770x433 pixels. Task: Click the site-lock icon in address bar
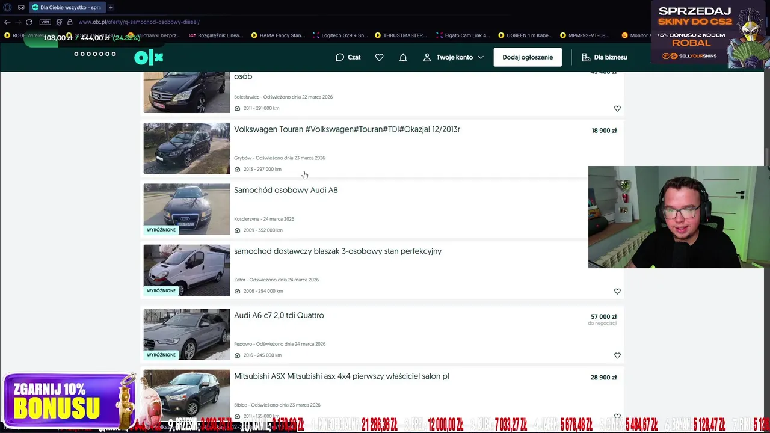pyautogui.click(x=70, y=22)
